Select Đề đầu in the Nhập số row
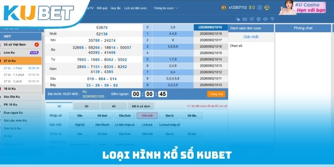 point(192,116)
